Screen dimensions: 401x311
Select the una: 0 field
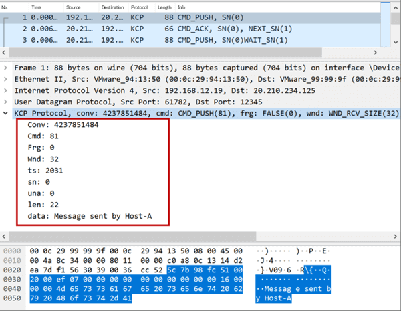41,193
